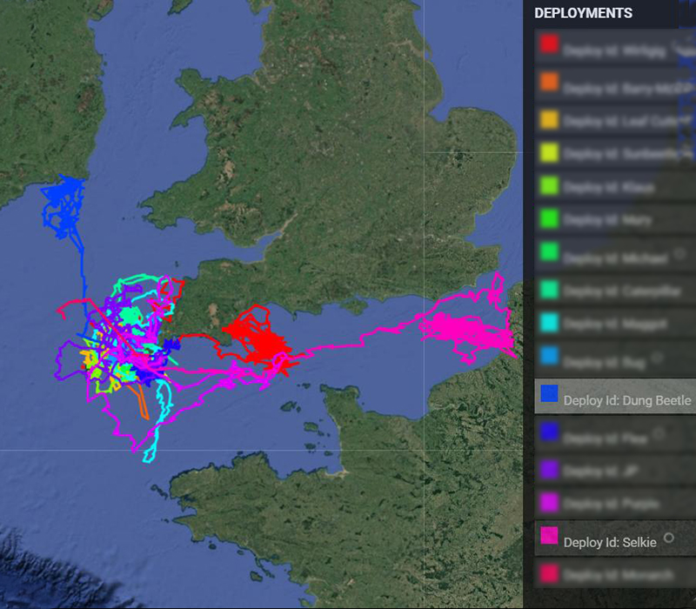This screenshot has width=696, height=609.
Task: Select the Deploy Id: Dung Beetle entry
Action: click(615, 396)
